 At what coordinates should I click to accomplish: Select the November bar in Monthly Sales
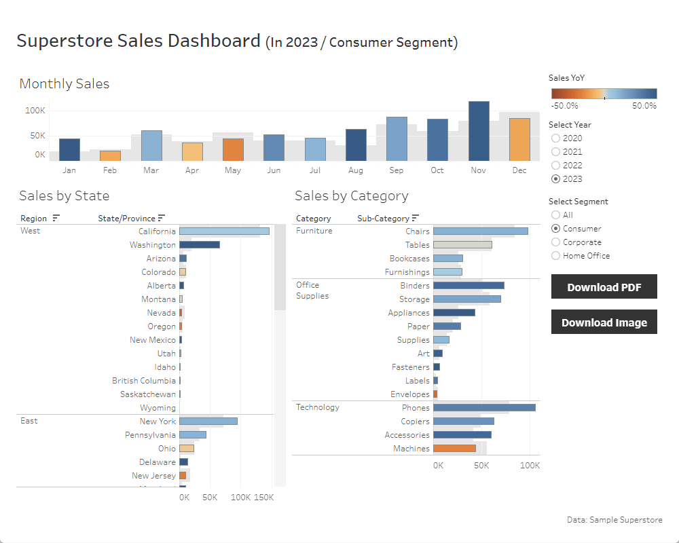coord(479,131)
